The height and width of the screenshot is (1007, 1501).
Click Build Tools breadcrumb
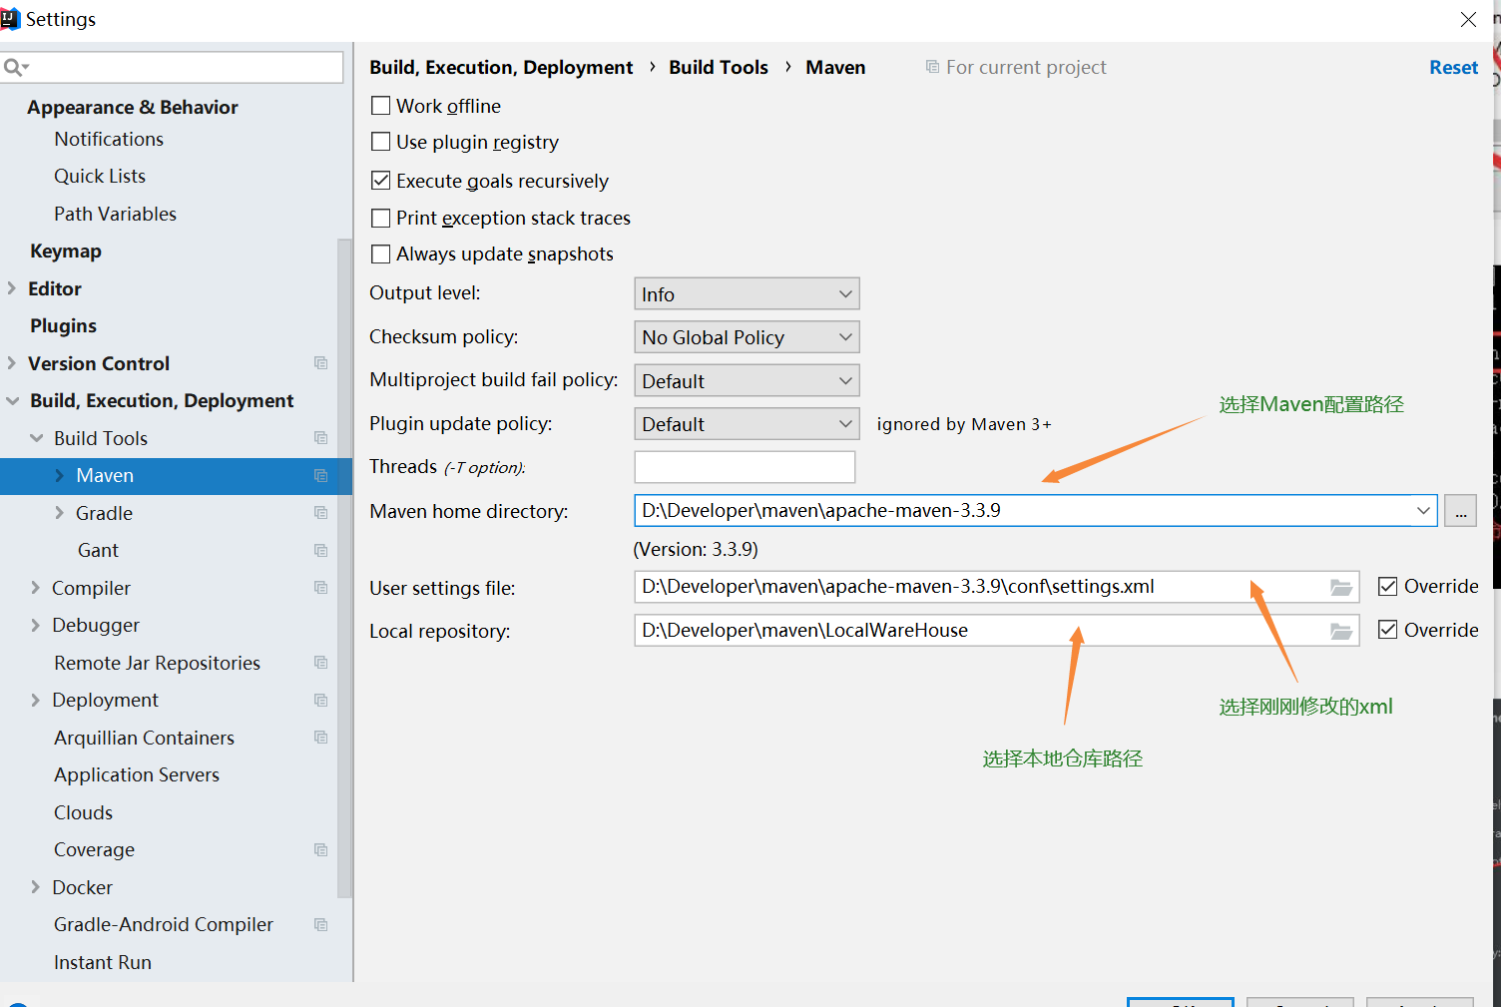pos(719,67)
